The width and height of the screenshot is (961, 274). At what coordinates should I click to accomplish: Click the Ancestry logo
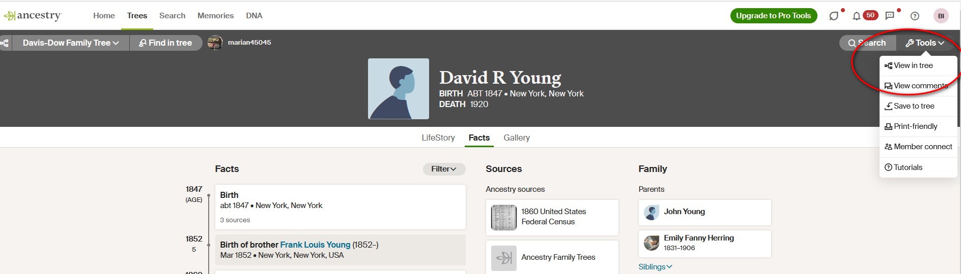pyautogui.click(x=33, y=16)
